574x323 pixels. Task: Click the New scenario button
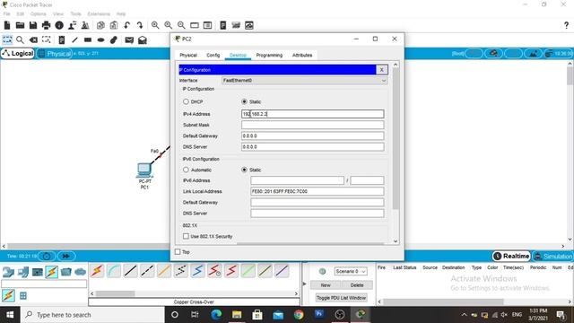pos(326,285)
